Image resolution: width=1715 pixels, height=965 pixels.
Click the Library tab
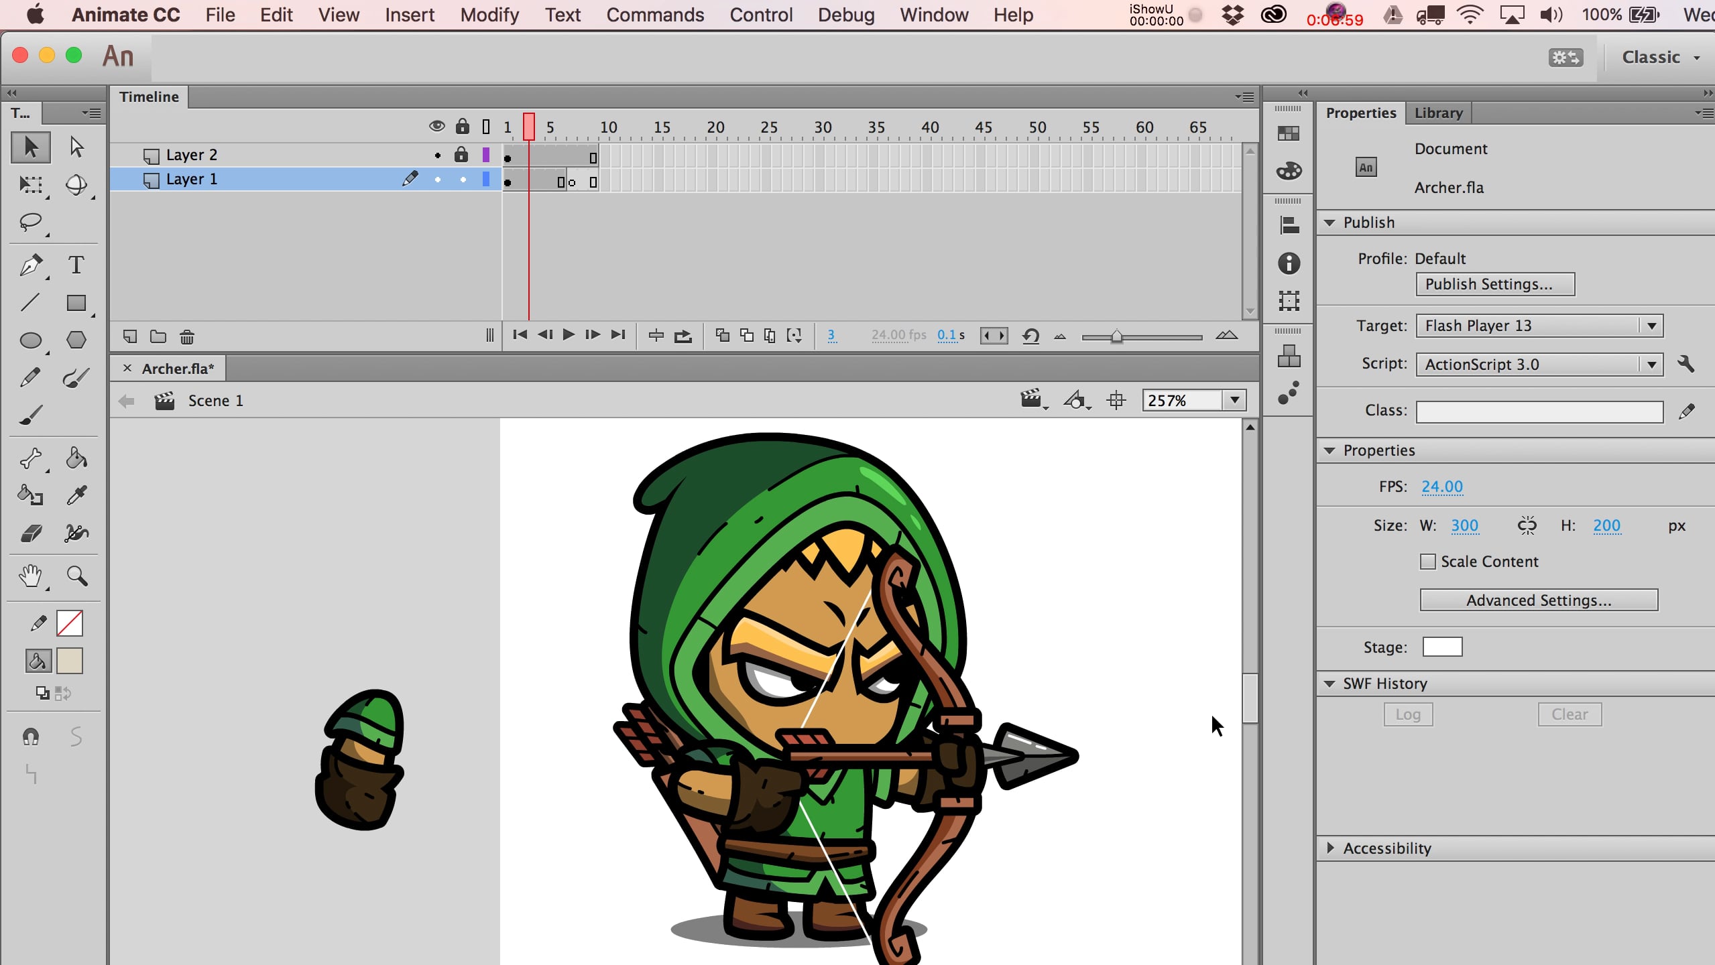[x=1438, y=112]
